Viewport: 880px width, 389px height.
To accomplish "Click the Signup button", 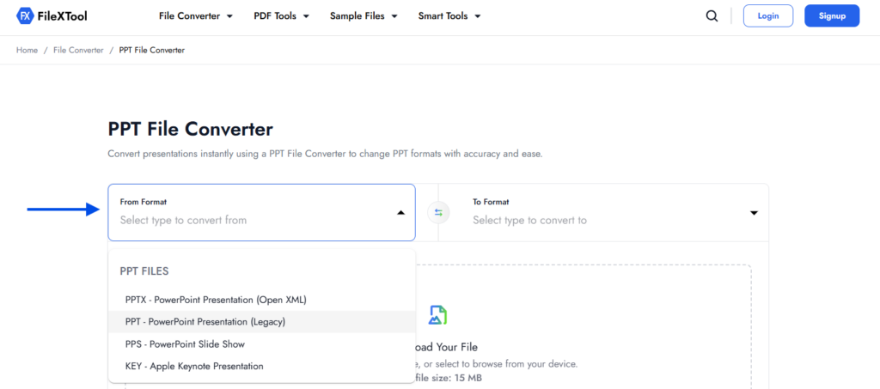I will pos(832,15).
